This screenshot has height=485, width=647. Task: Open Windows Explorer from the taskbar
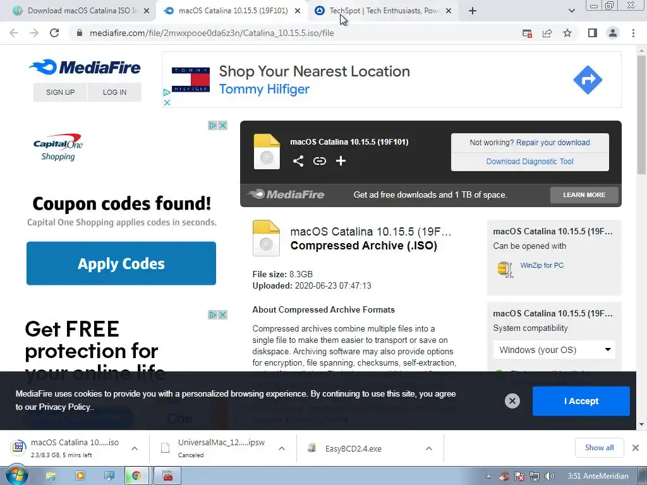point(51,476)
